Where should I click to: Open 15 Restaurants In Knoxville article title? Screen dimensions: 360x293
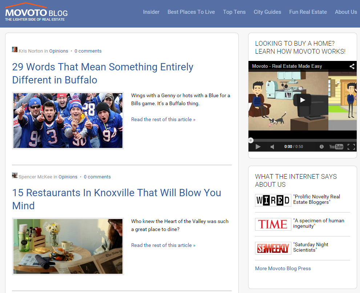point(116,199)
